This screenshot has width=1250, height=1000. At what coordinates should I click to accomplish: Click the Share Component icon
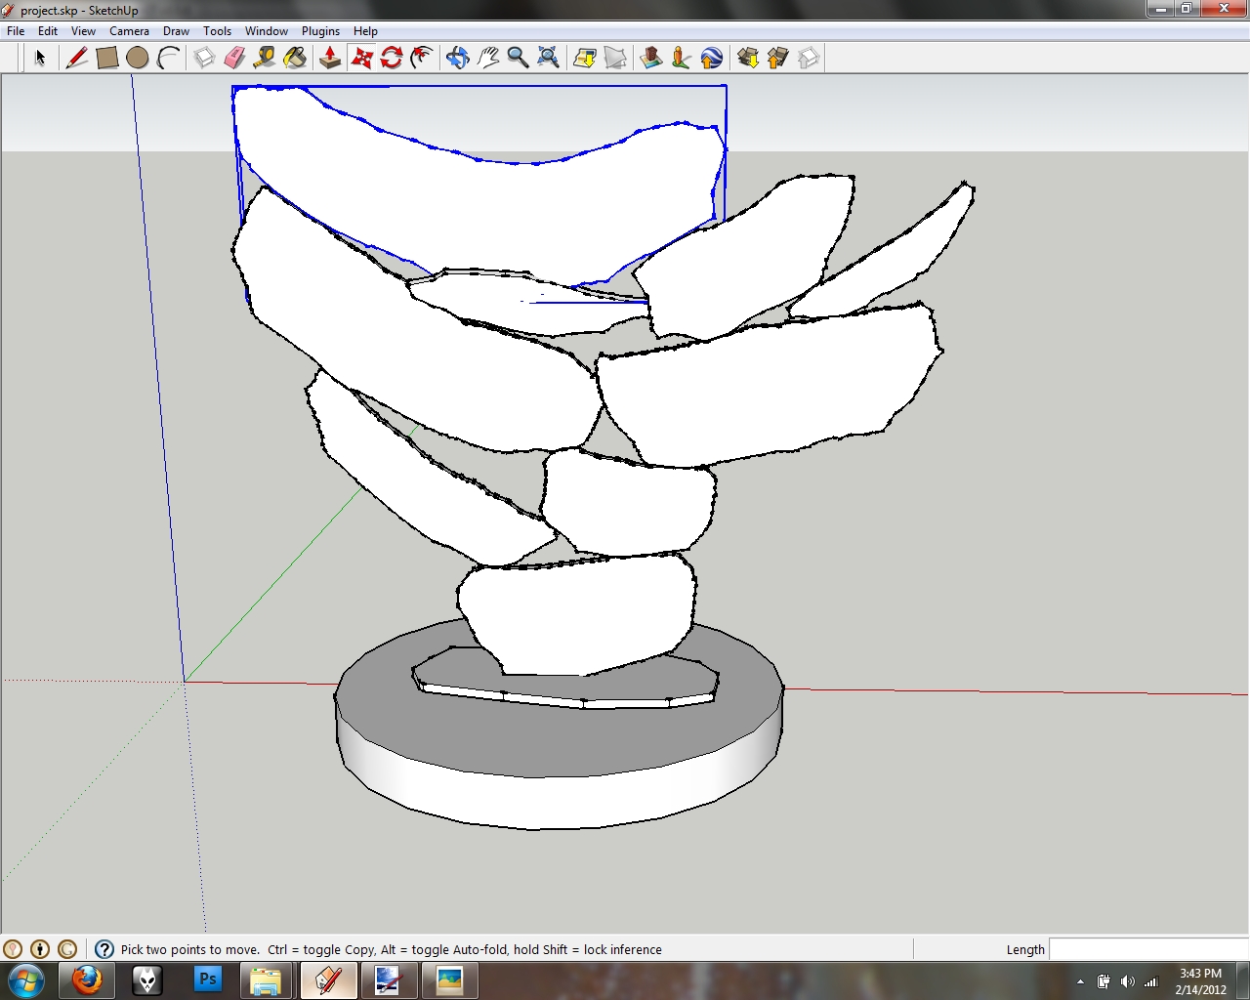808,58
